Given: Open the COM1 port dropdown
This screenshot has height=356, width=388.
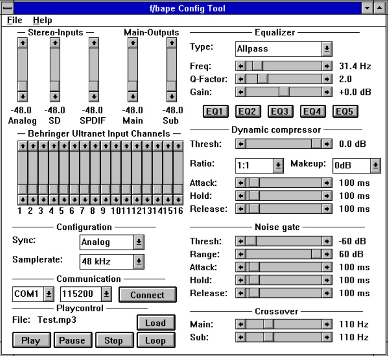Looking at the screenshot, I should pos(48,294).
